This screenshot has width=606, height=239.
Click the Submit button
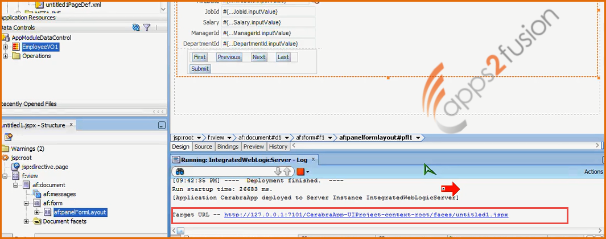click(200, 69)
